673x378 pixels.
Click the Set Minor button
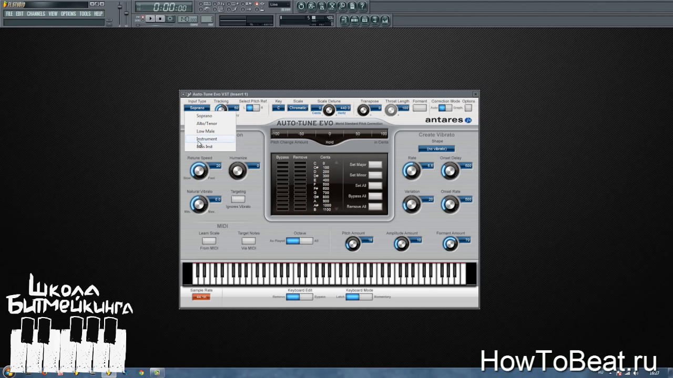click(x=375, y=175)
